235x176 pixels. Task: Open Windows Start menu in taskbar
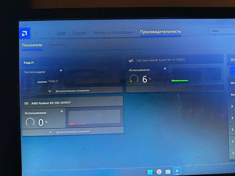coord(150,172)
